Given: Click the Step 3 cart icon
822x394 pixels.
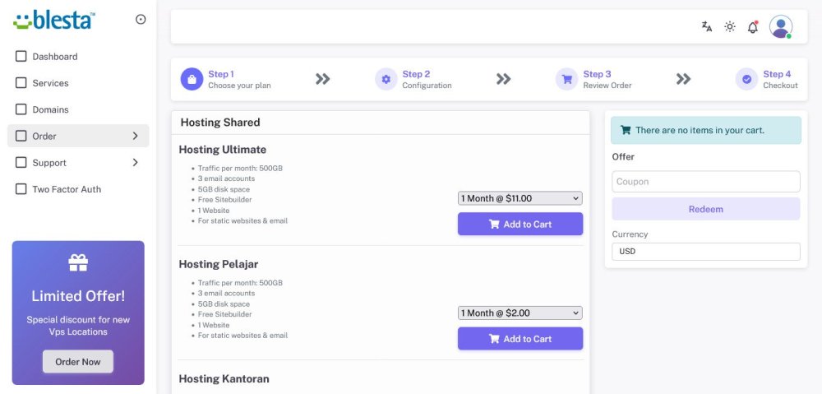Looking at the screenshot, I should (x=566, y=79).
